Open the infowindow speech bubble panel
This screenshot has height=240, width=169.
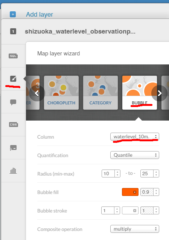(13, 102)
